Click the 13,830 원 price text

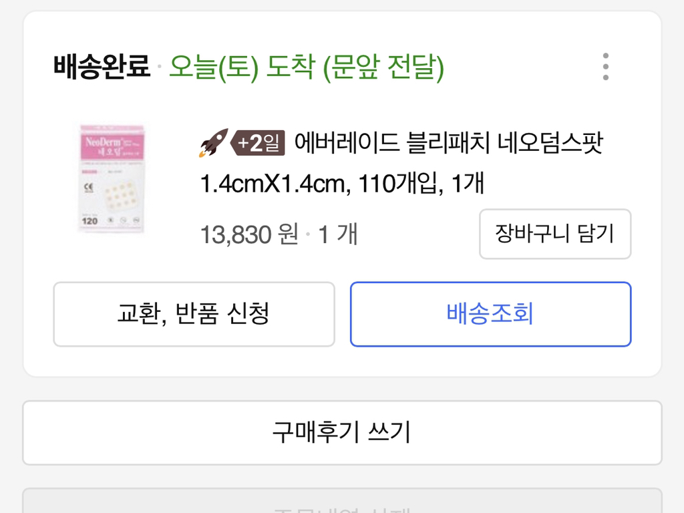[249, 234]
